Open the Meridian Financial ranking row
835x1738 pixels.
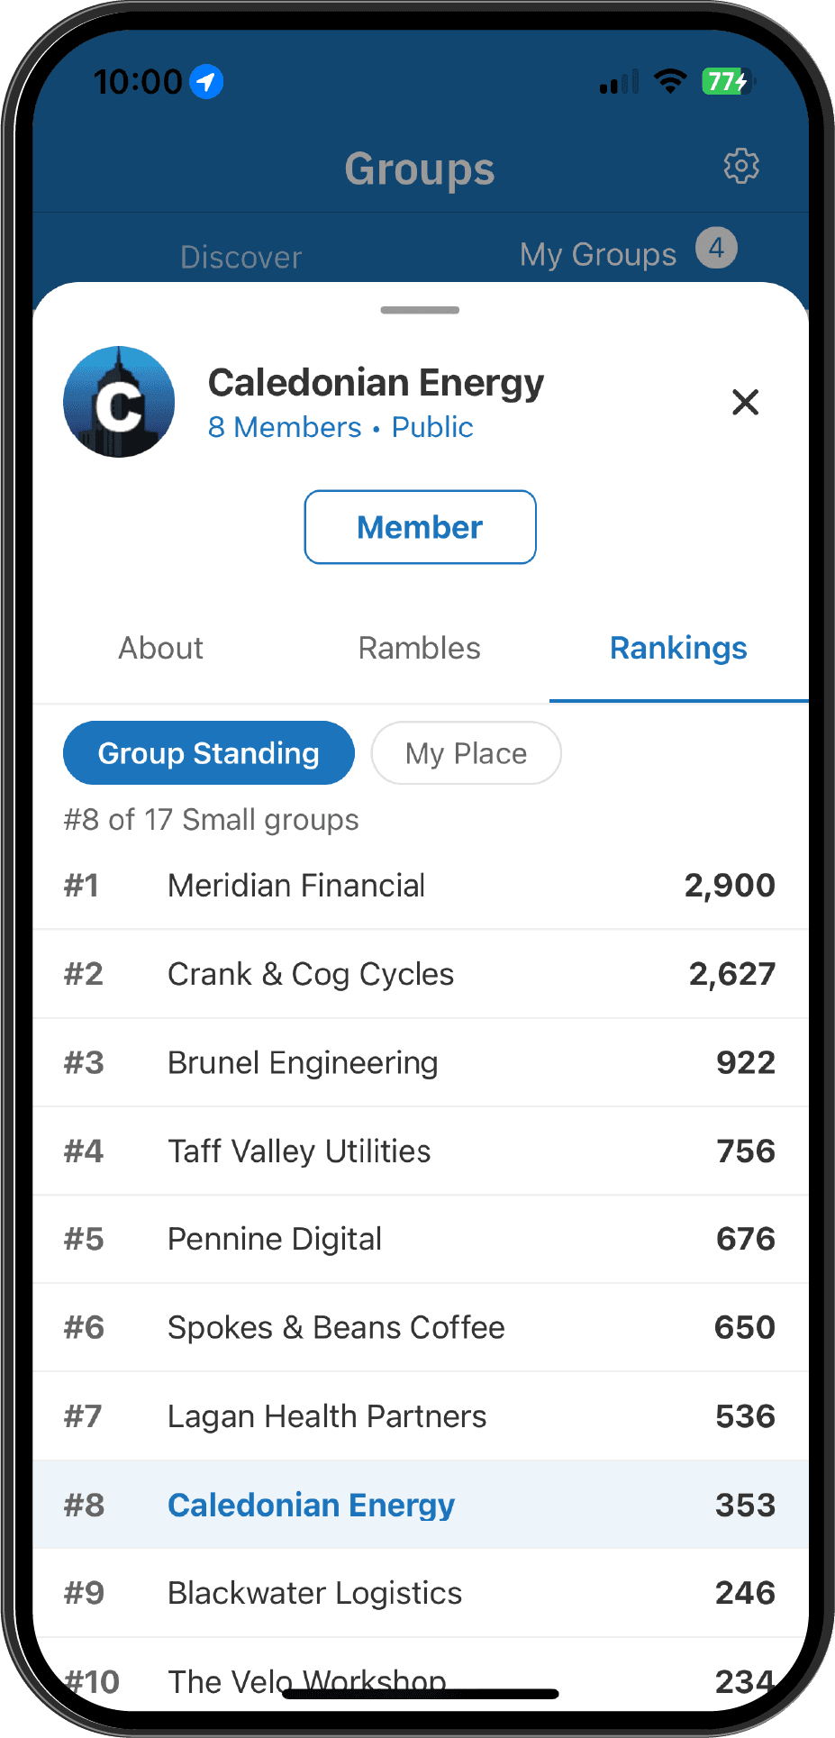tap(421, 886)
